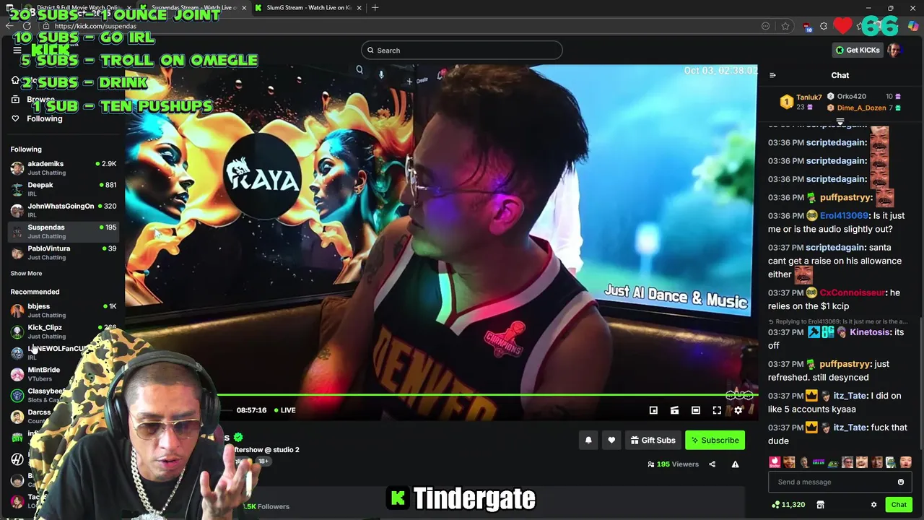
Task: Click the Gift Subs button
Action: pyautogui.click(x=653, y=440)
